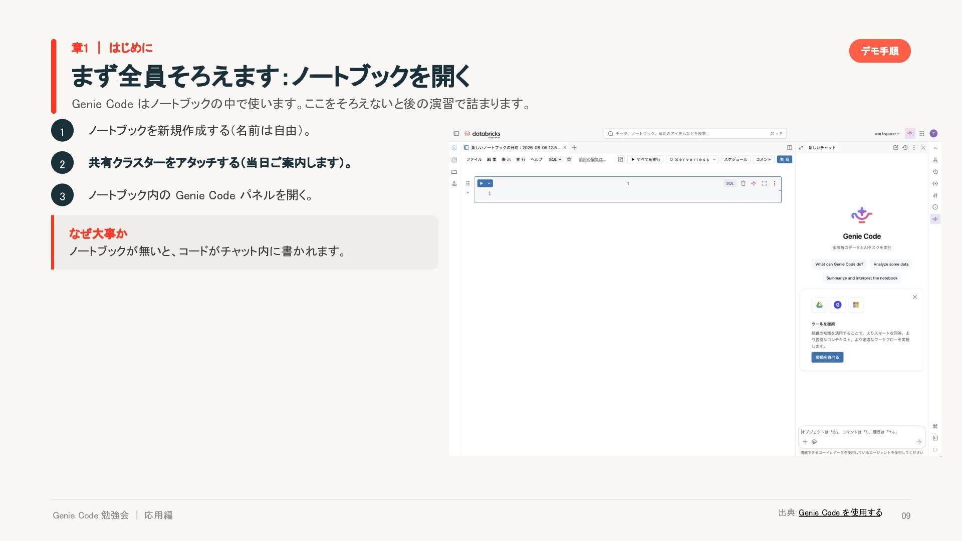The width and height of the screenshot is (962, 541).
Task: Open the version history icon in right rail
Action: click(x=935, y=172)
